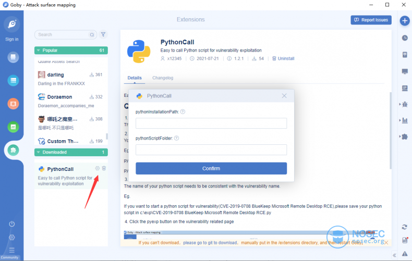Expand the bar chart icon on right
412x261 pixels.
pos(404,120)
